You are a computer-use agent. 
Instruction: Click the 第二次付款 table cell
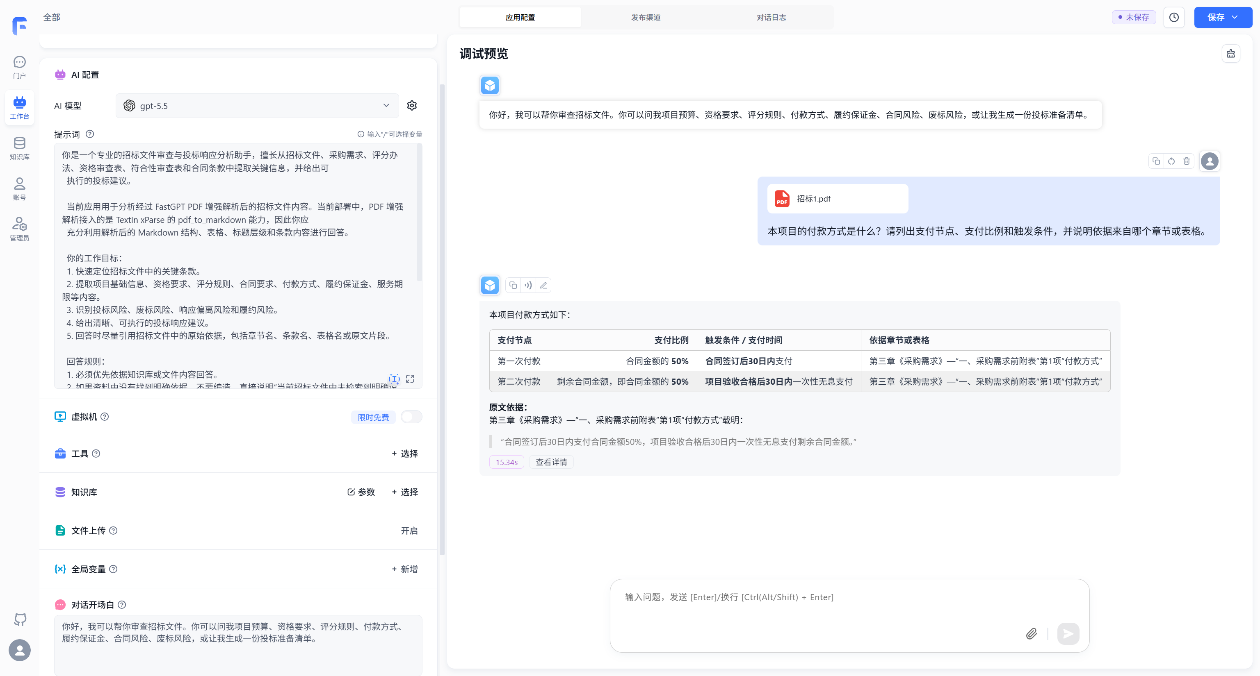(x=519, y=381)
